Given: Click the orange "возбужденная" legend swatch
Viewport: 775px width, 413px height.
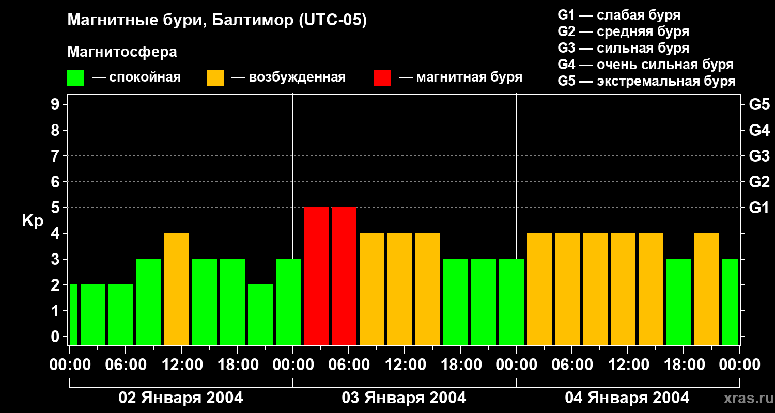Looking at the screenshot, I should pyautogui.click(x=215, y=78).
